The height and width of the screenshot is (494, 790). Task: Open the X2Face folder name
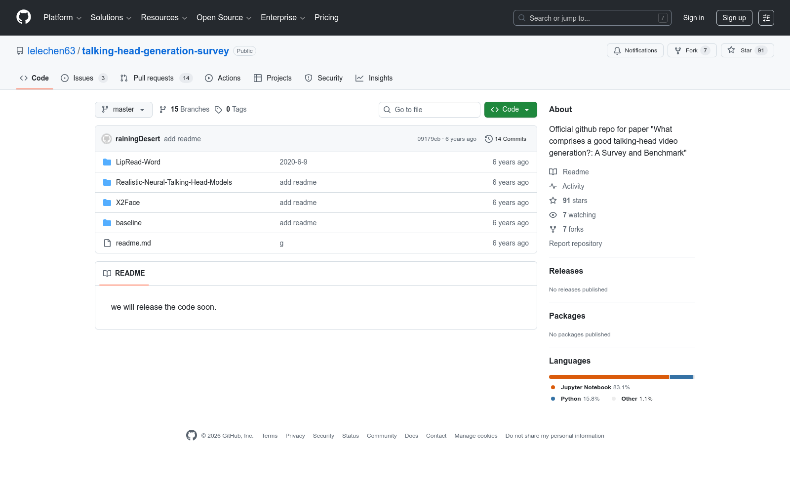[x=128, y=203]
